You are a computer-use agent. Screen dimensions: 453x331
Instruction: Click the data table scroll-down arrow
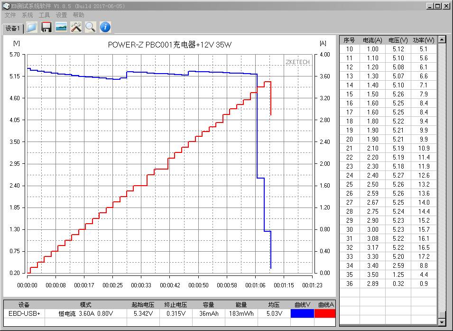point(442,322)
